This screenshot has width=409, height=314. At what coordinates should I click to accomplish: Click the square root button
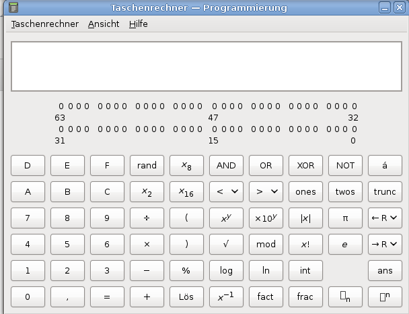226,244
